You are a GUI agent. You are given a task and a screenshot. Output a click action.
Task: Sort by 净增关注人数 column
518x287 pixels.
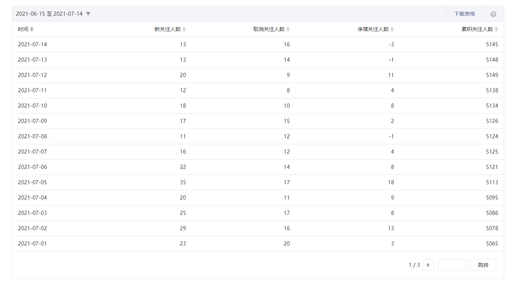click(x=392, y=29)
